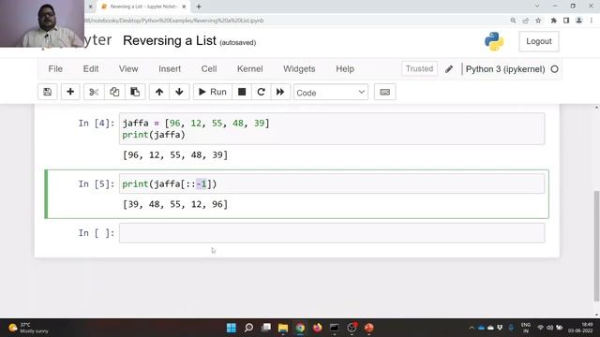Click the Python logo
This screenshot has height=337, width=600.
click(x=494, y=41)
